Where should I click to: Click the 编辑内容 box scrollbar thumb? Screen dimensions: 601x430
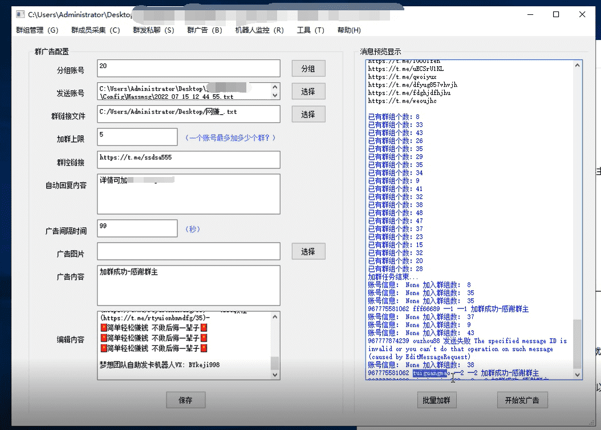click(x=275, y=363)
